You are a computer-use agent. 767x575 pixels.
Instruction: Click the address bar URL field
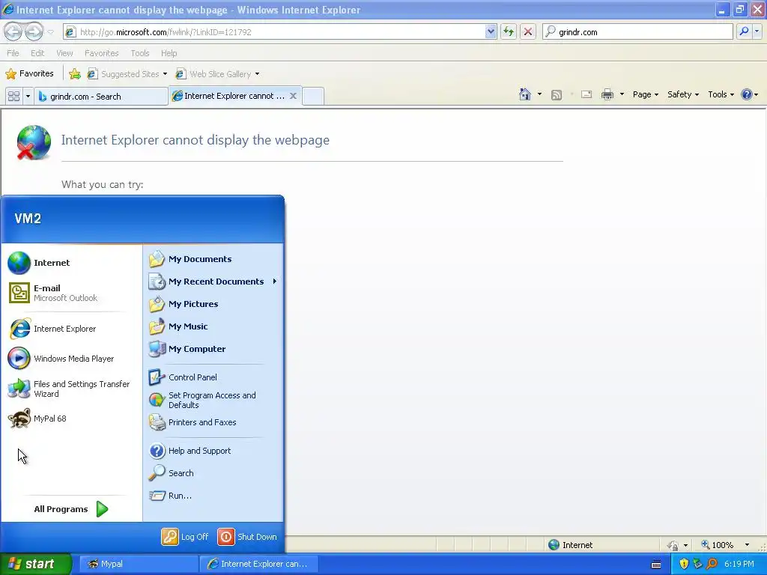point(282,31)
